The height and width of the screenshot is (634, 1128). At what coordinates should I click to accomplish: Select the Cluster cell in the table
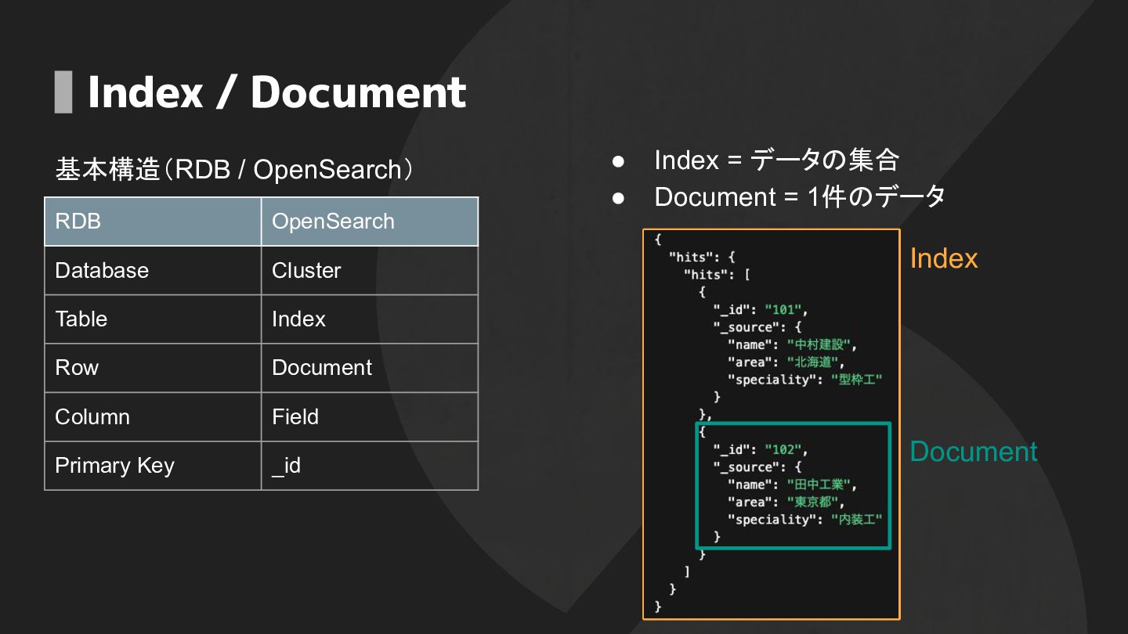click(x=369, y=271)
